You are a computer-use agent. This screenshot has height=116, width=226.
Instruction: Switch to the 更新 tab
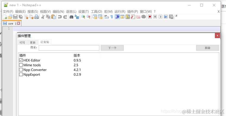click(x=33, y=42)
